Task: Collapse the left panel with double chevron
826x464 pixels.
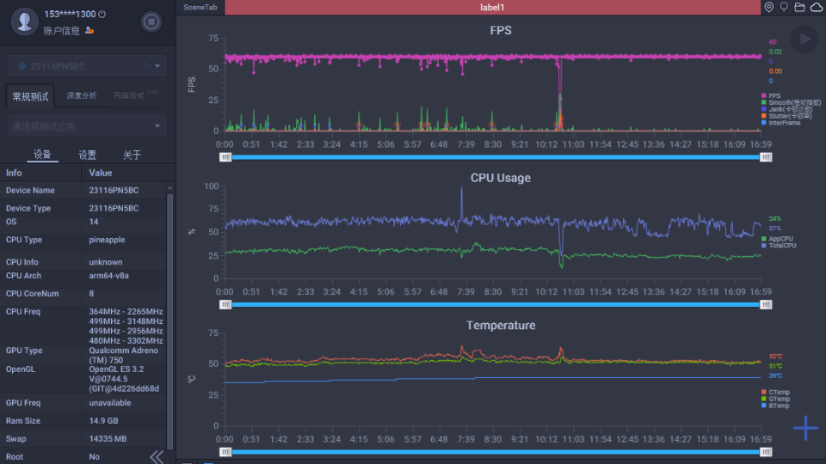Action: [157, 456]
